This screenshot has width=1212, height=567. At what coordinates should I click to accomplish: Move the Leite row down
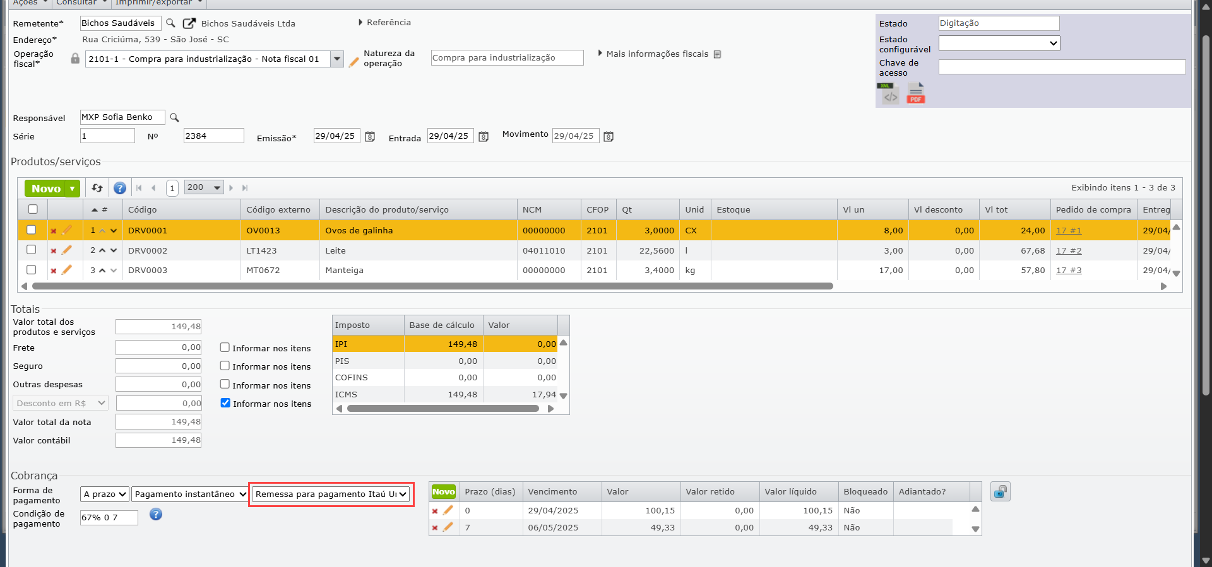coord(114,250)
